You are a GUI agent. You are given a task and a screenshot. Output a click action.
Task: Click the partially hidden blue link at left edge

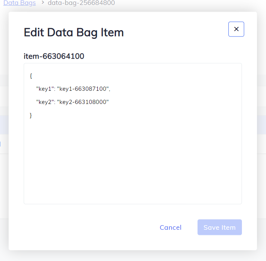[x=0, y=143]
